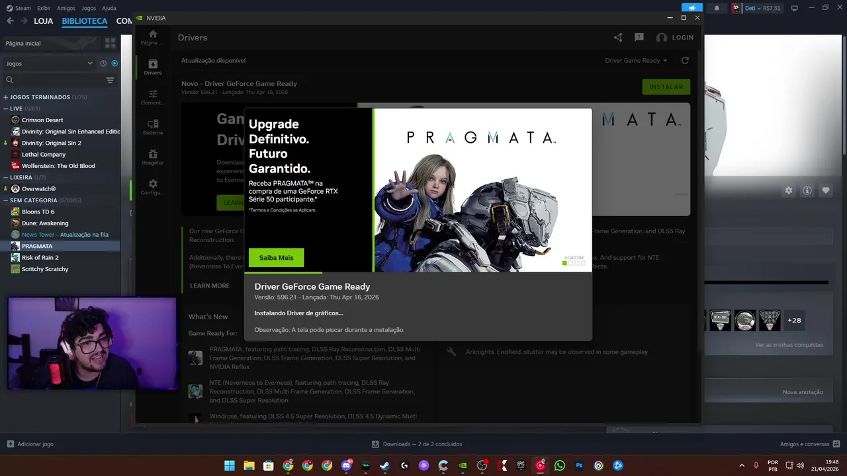The height and width of the screenshot is (476, 847).
Task: Select the green active carousel dot
Action: (564, 263)
